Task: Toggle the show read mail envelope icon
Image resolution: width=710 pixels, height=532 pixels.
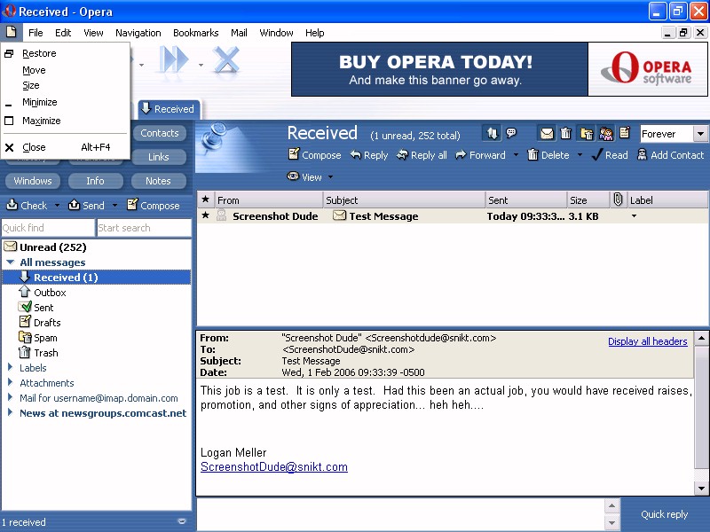Action: [547, 134]
